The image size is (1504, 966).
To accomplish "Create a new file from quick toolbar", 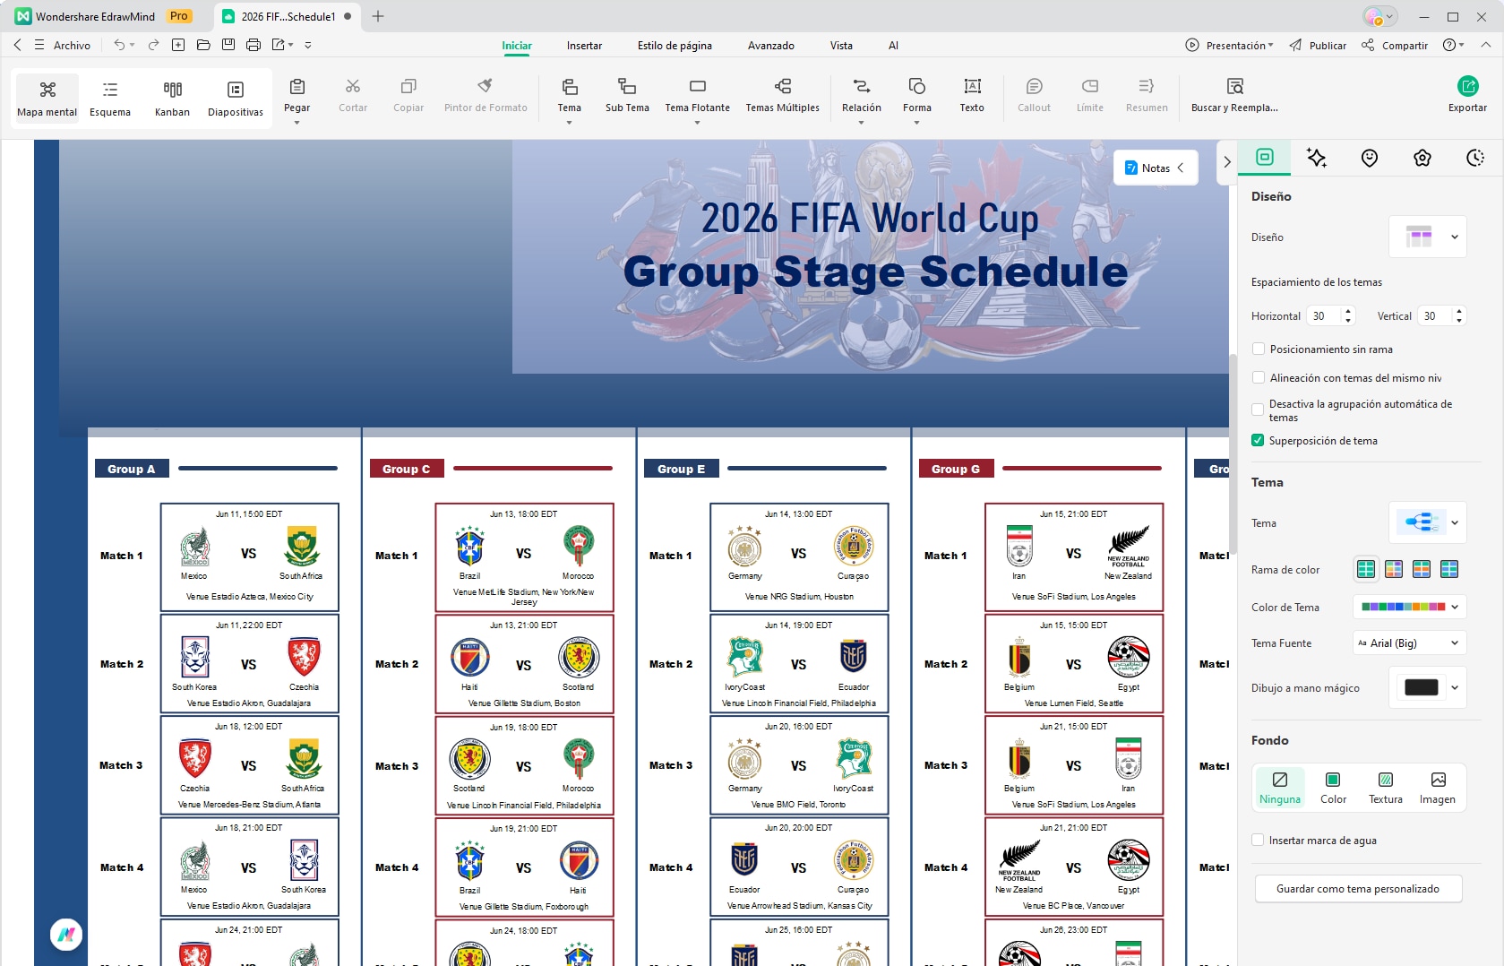I will pos(178,45).
